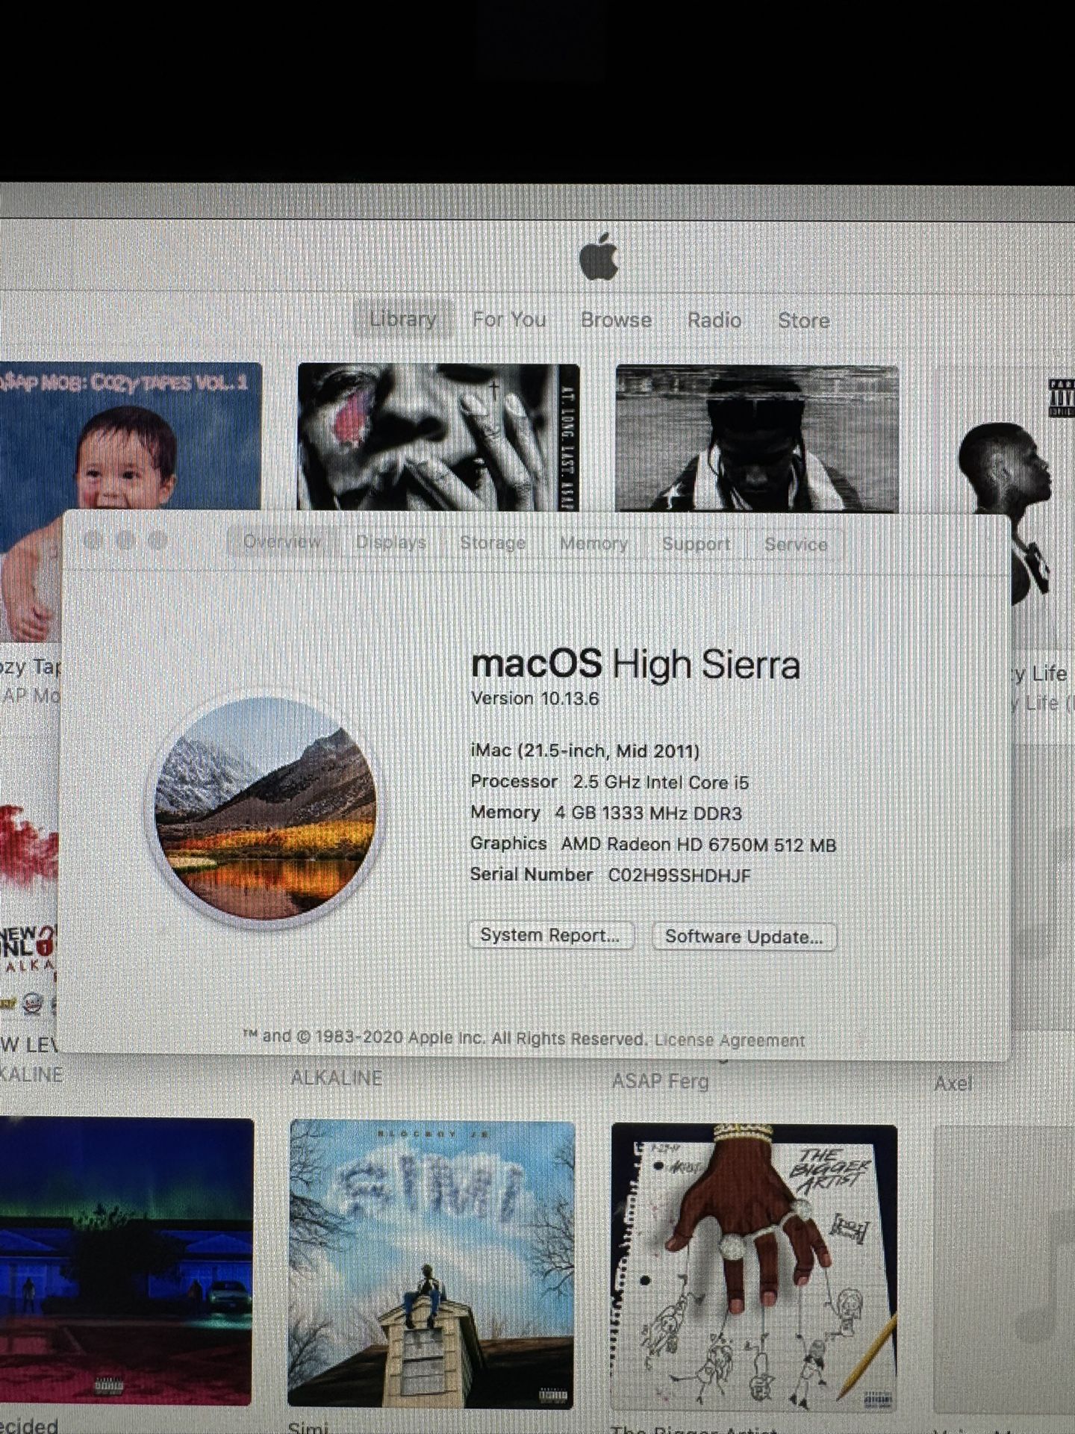This screenshot has height=1434, width=1075.
Task: Click The Bigger Artist album cover
Action: point(754,1266)
